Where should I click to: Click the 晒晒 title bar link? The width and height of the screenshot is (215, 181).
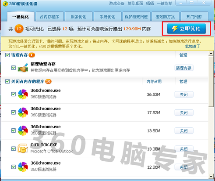150,3
